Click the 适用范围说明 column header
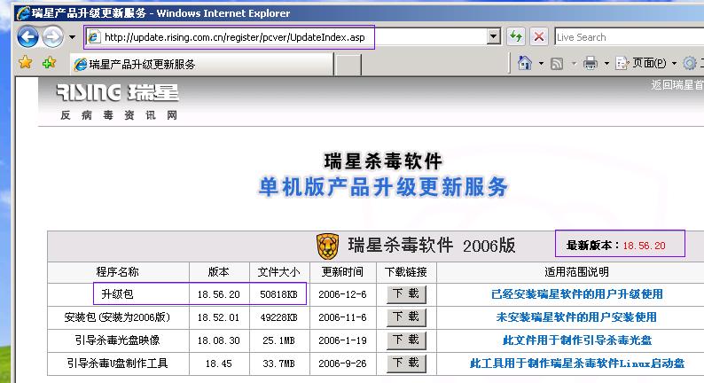The width and height of the screenshot is (704, 383). click(x=576, y=271)
